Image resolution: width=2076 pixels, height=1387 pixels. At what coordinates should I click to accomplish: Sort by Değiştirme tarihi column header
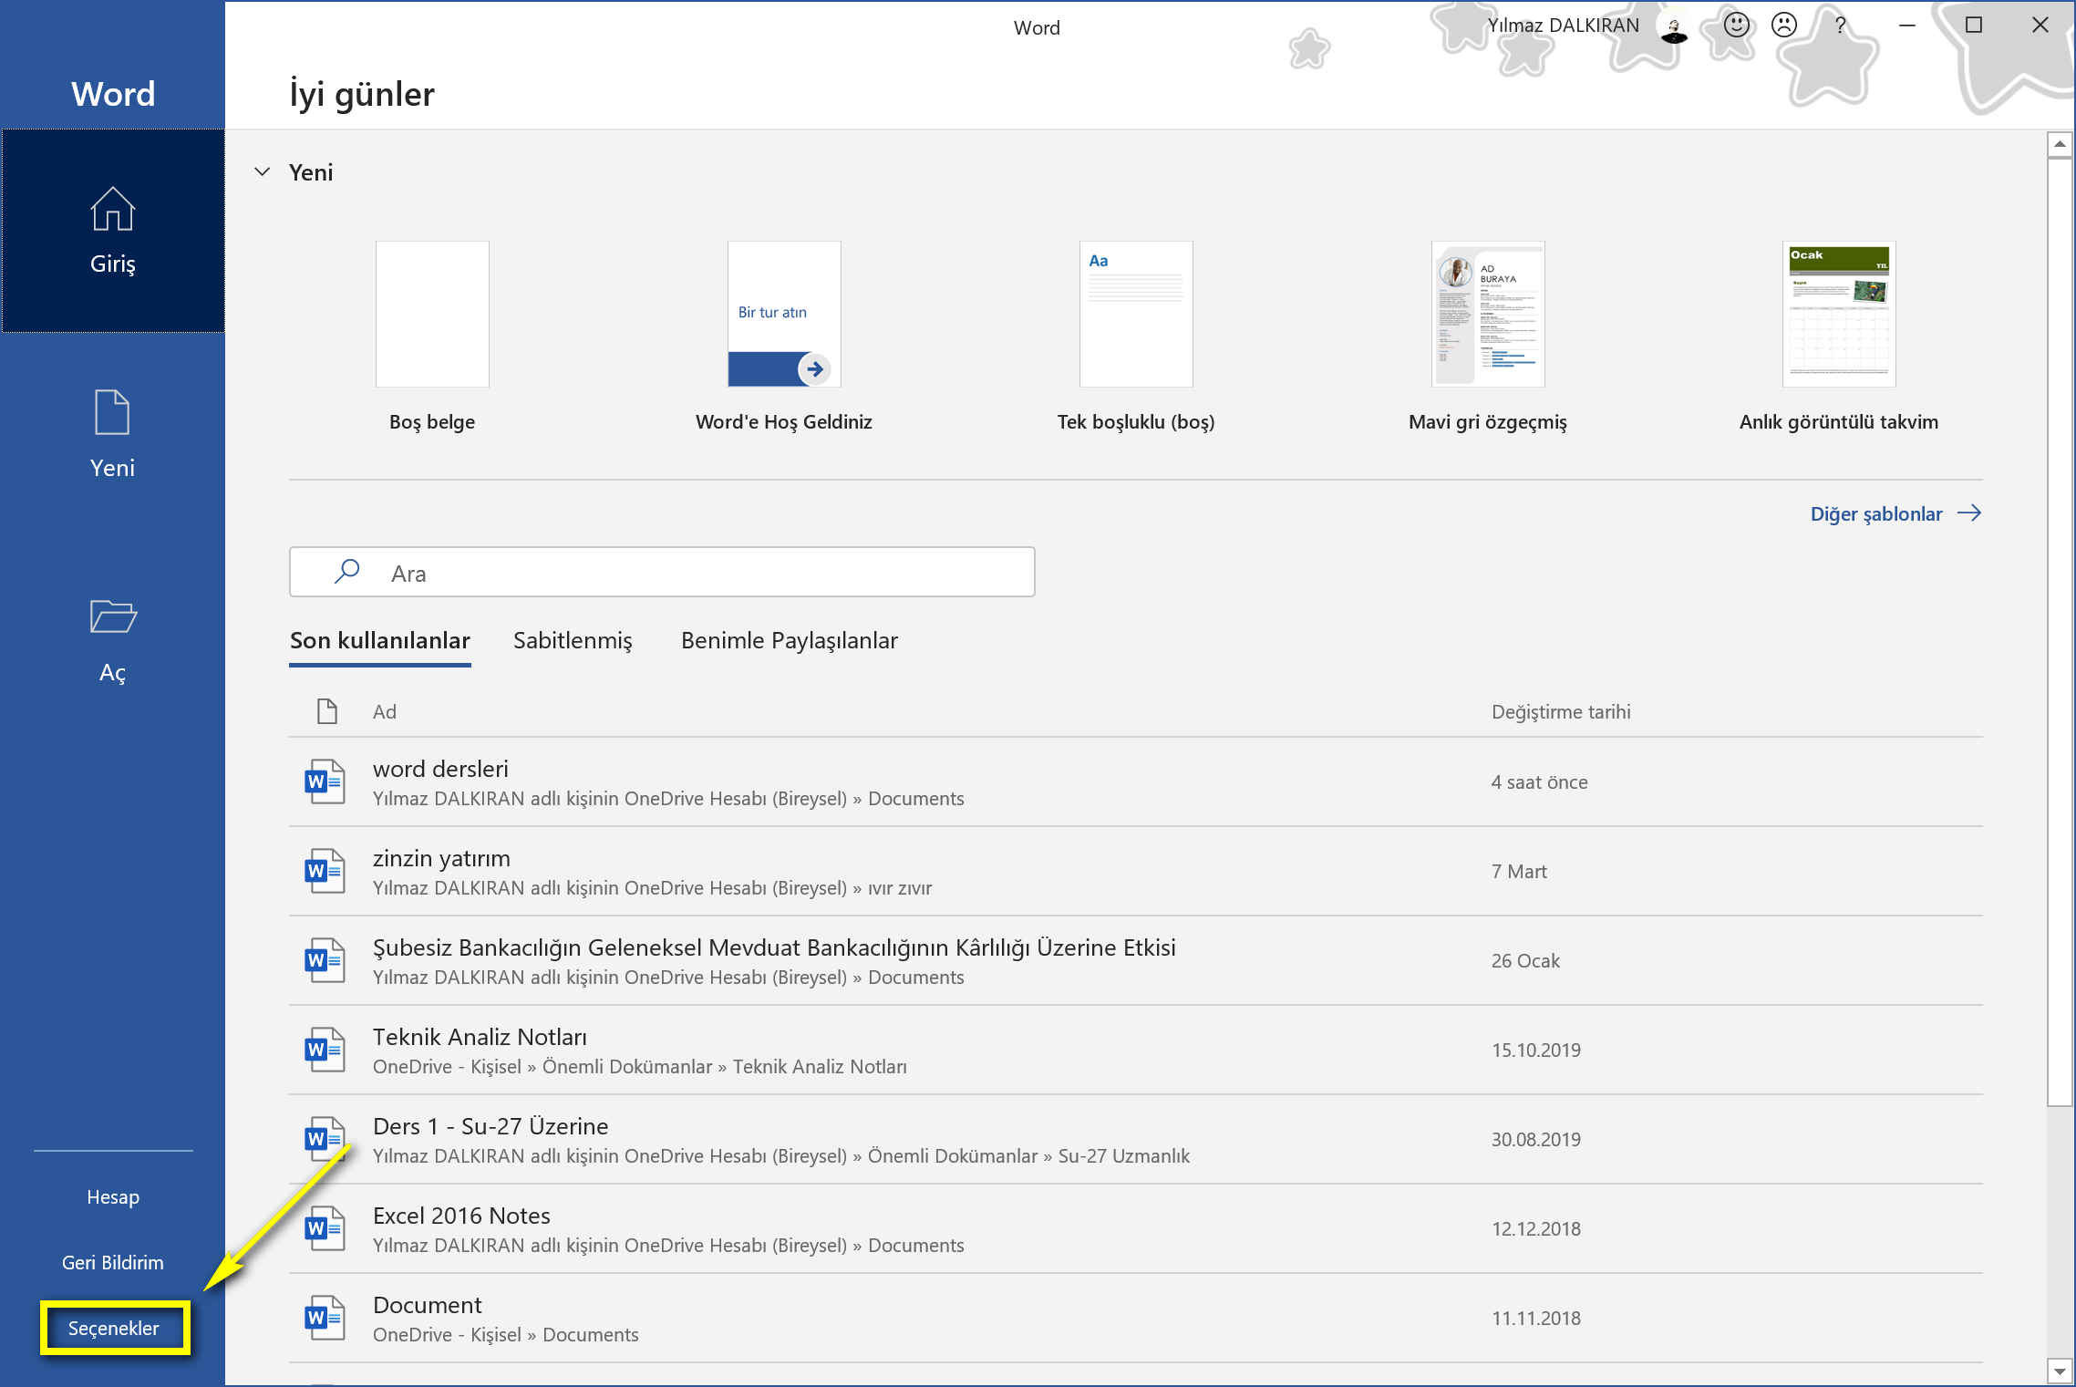click(1561, 711)
